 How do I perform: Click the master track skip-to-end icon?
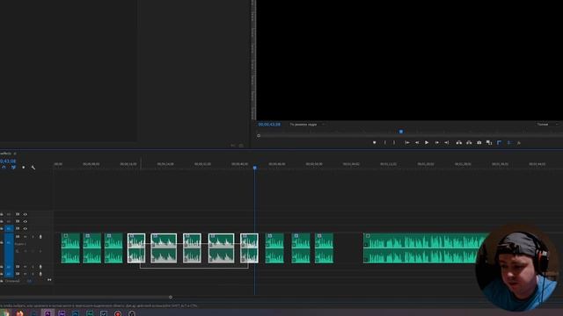[49, 280]
